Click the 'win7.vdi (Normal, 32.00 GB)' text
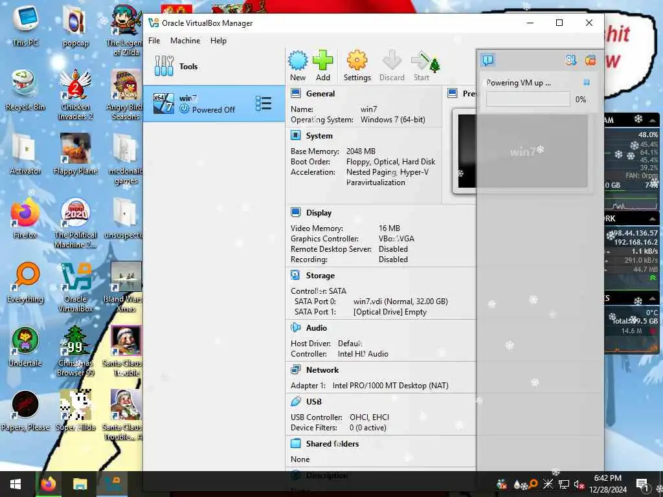Image resolution: width=663 pixels, height=497 pixels. (x=400, y=302)
